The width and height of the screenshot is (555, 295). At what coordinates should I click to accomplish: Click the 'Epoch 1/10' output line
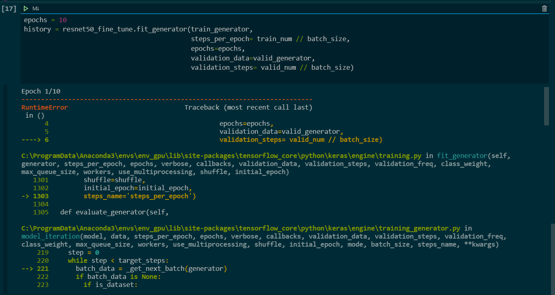pos(41,91)
